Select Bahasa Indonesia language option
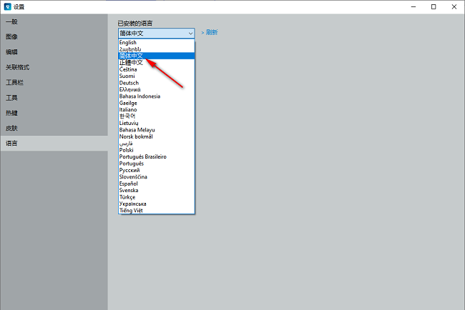This screenshot has width=465, height=310. (156, 96)
